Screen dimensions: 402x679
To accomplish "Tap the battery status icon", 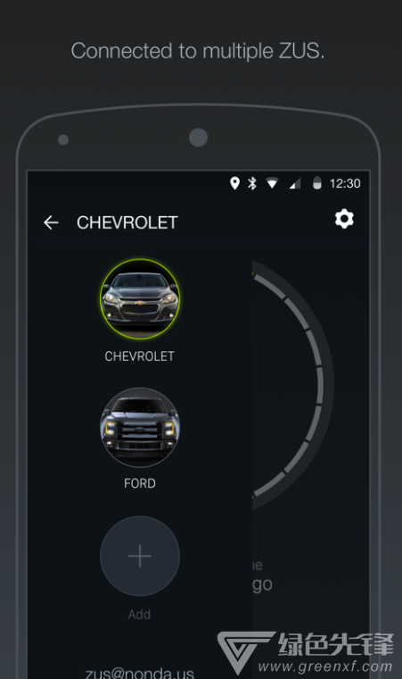I will click(316, 183).
